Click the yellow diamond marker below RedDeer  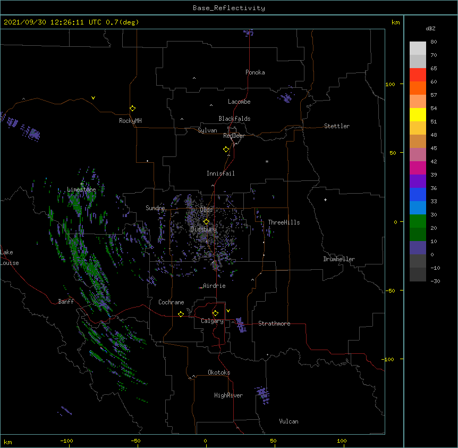[226, 150]
